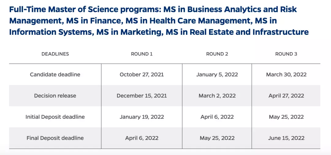Click the ROUND 1 column header
The width and height of the screenshot is (331, 155).
coord(142,54)
